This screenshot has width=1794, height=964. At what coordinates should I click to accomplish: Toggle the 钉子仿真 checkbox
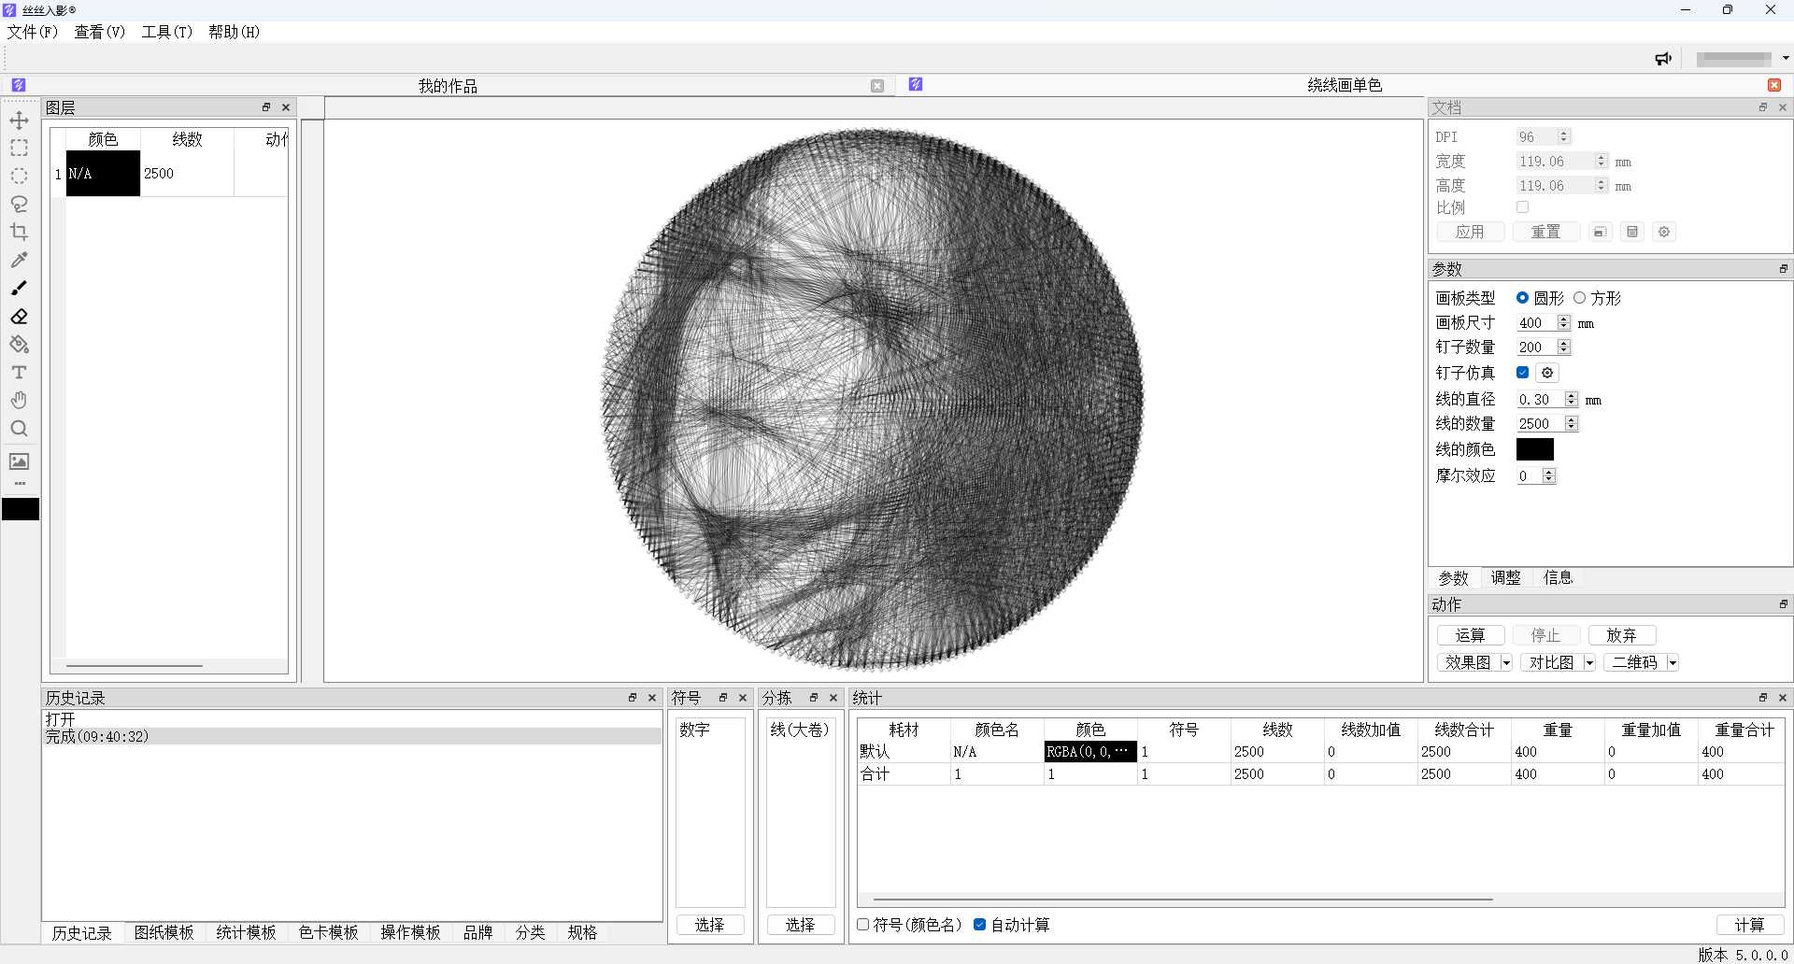[1523, 373]
